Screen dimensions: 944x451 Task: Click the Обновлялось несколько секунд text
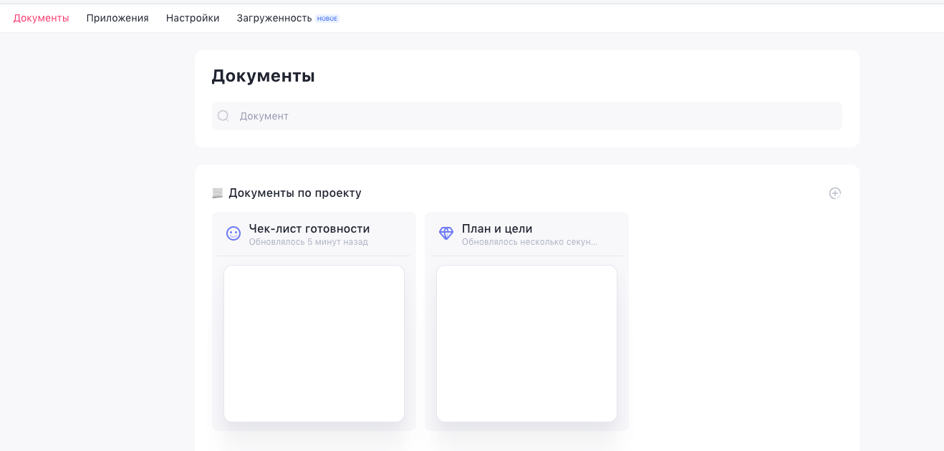tap(529, 242)
